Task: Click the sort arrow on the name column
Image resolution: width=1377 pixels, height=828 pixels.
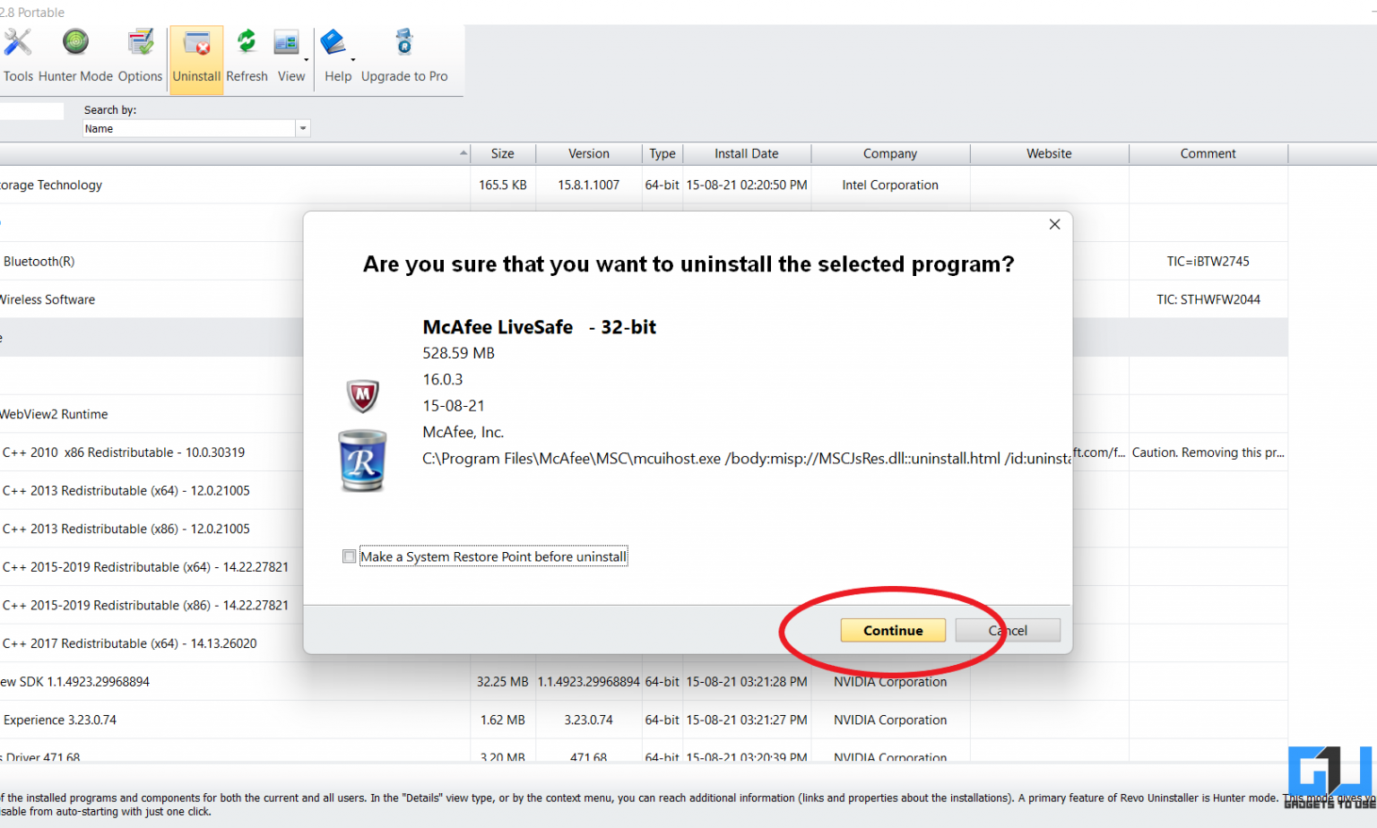Action: (x=463, y=152)
